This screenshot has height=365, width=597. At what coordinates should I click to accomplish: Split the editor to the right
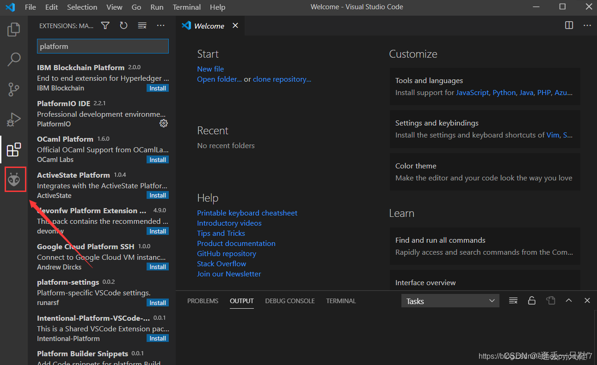click(569, 25)
